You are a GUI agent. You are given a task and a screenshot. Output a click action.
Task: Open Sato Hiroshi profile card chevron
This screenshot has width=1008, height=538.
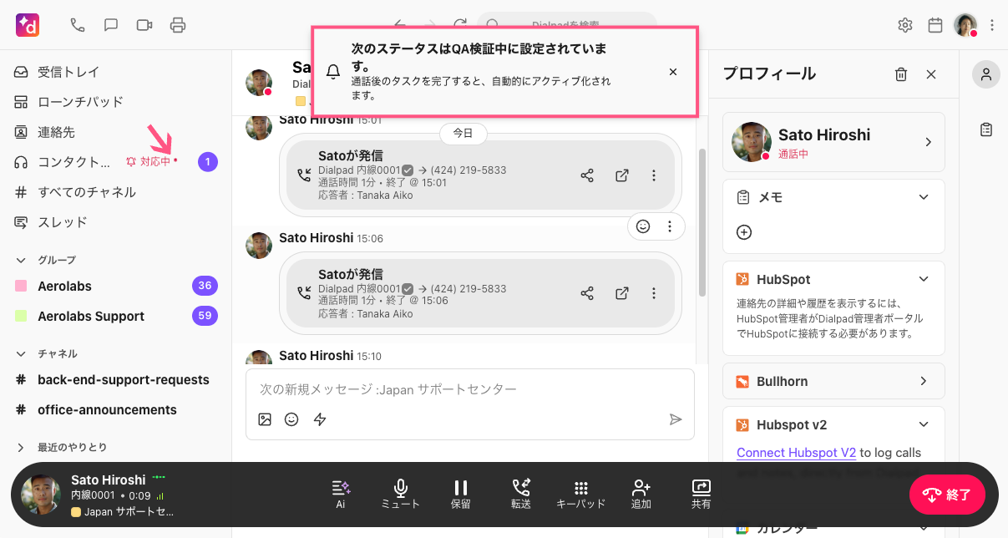[928, 142]
